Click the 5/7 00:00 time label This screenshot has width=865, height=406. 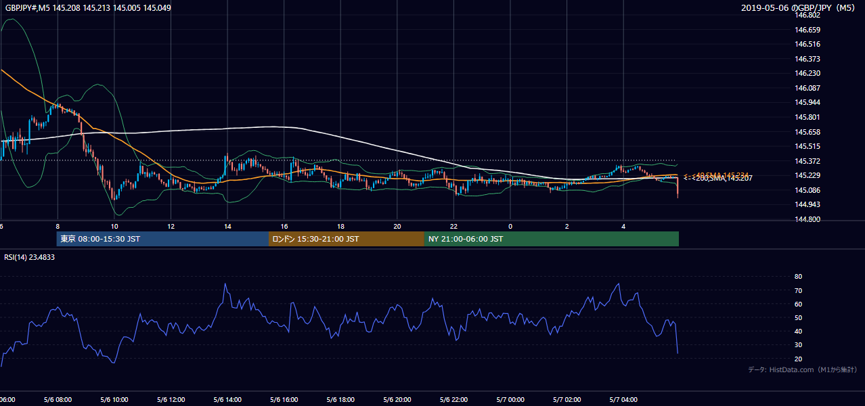tap(510, 399)
